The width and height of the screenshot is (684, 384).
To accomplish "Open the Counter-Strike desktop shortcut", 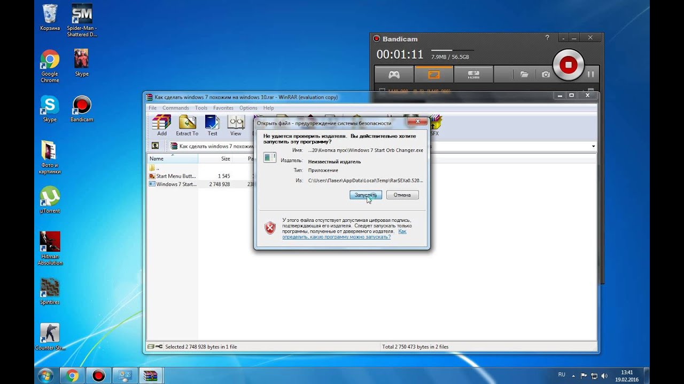I will pyautogui.click(x=50, y=337).
